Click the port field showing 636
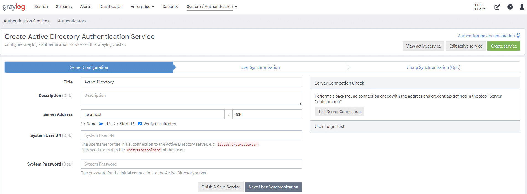Image resolution: width=527 pixels, height=194 pixels. [x=267, y=114]
